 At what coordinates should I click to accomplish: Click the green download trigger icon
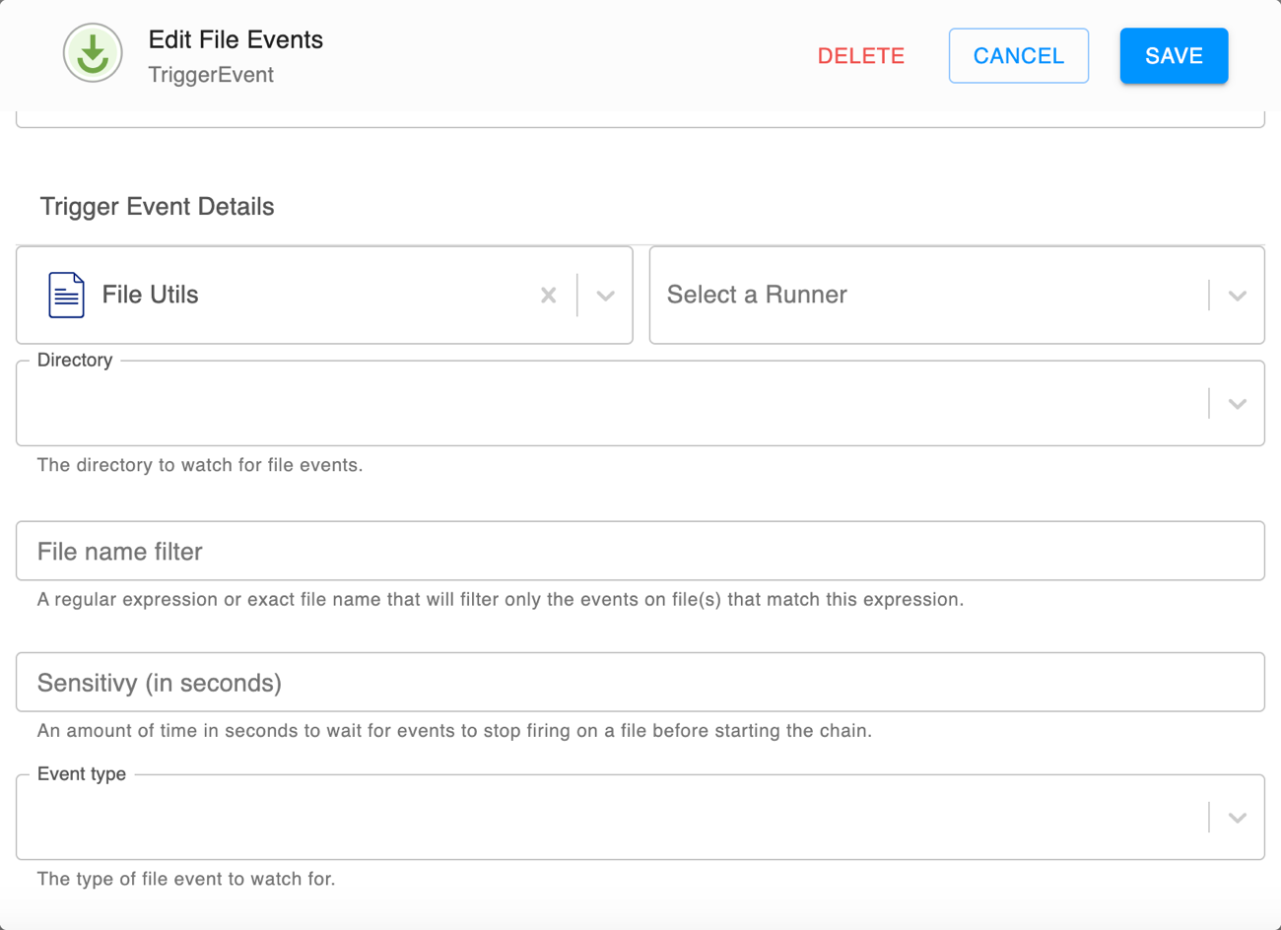tap(93, 53)
